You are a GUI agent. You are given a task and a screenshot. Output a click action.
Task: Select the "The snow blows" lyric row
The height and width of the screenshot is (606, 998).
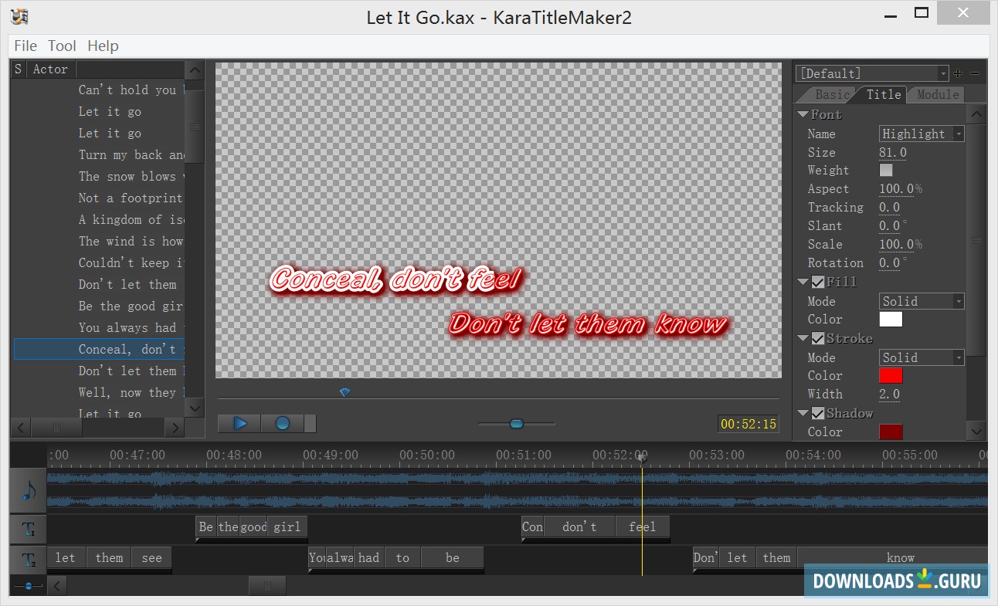click(99, 177)
